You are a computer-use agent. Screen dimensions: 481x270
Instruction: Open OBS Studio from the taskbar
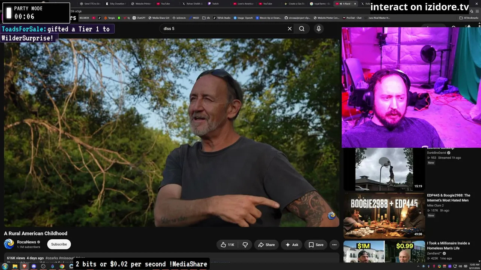click(43, 266)
